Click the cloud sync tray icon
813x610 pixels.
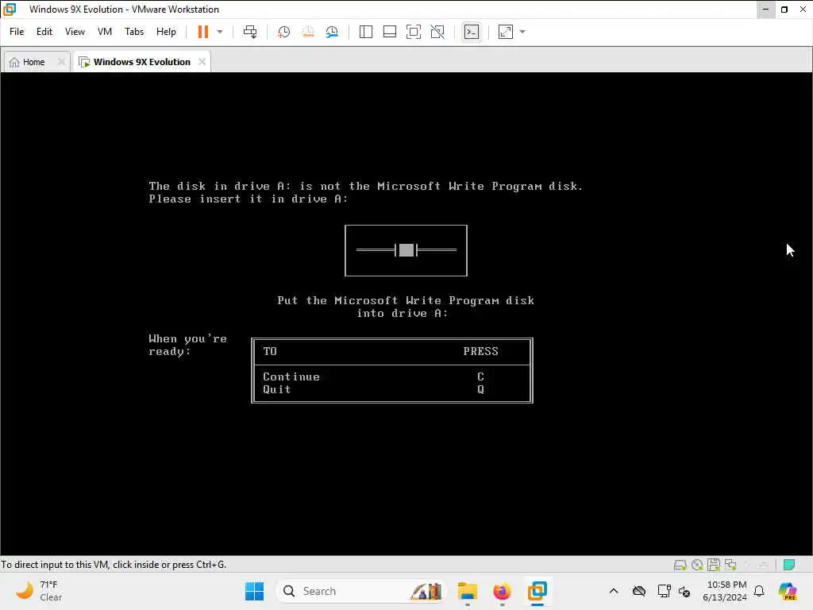pyautogui.click(x=639, y=591)
